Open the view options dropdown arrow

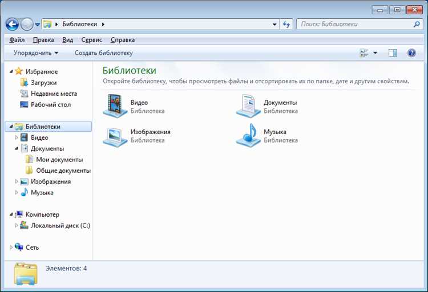click(x=375, y=53)
